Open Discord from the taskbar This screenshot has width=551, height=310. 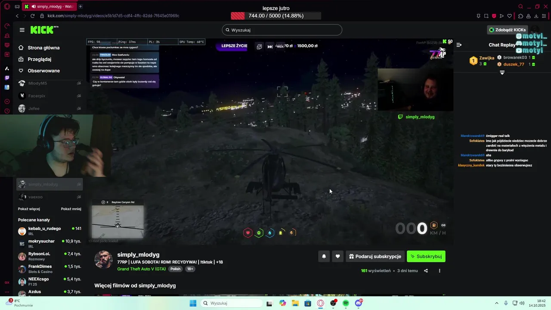point(359,303)
